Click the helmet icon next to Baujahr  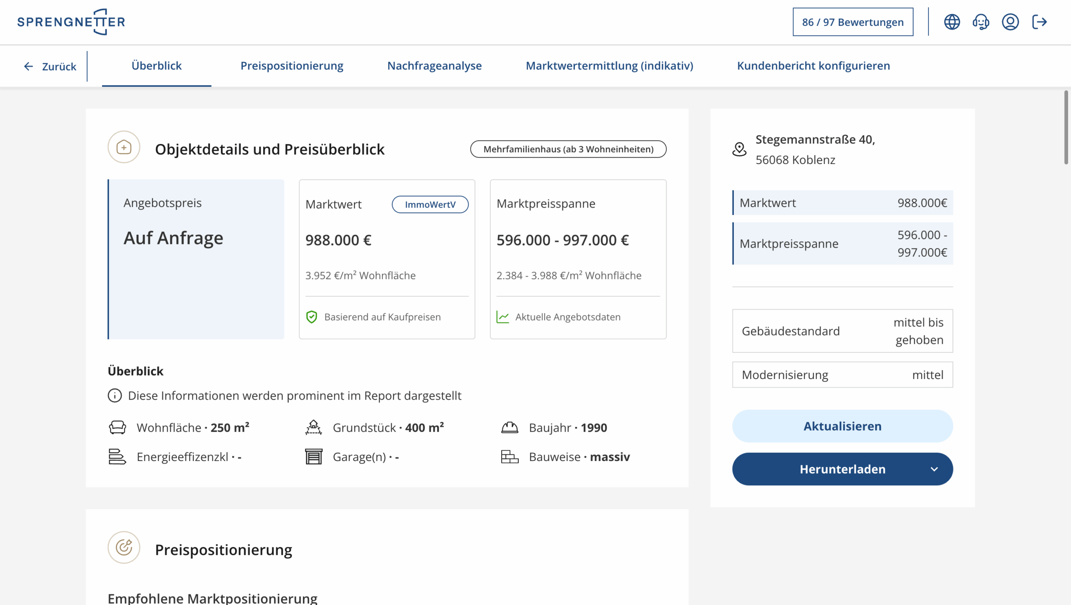point(510,427)
